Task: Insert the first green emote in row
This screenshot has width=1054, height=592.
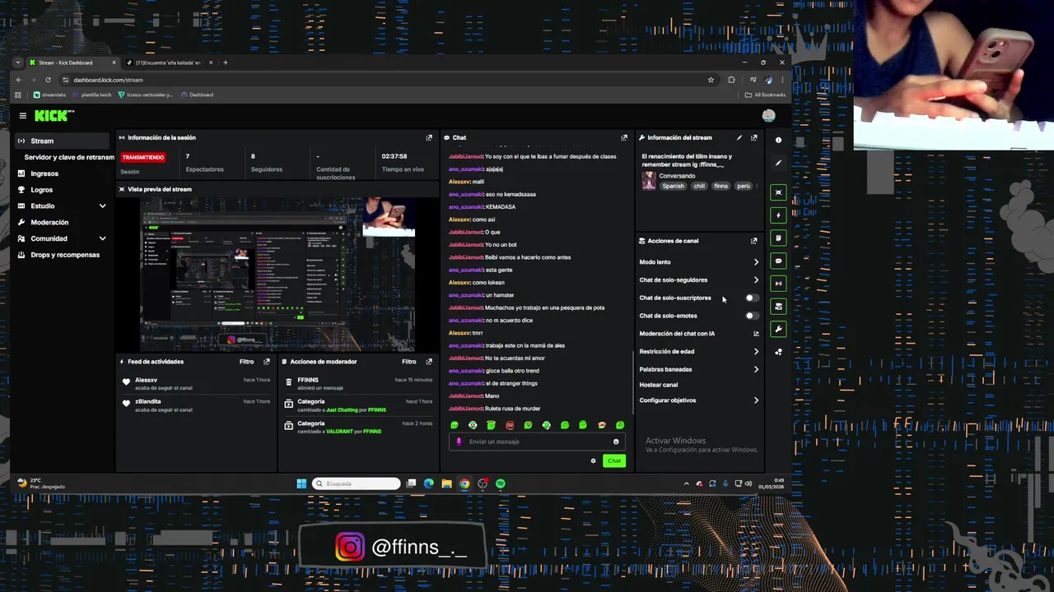Action: (x=454, y=425)
